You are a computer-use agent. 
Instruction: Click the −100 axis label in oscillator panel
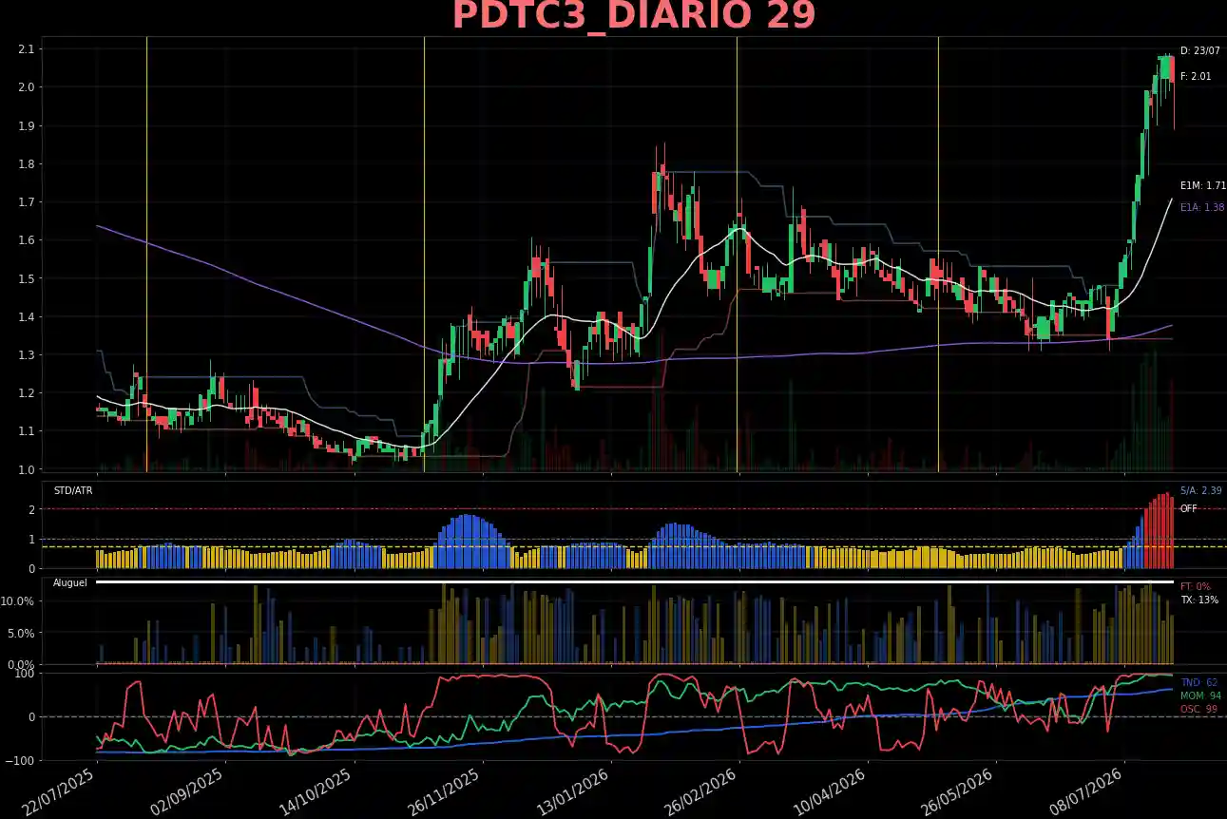(x=19, y=761)
